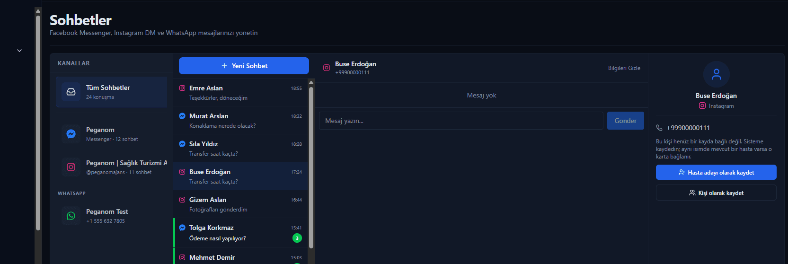Click the KANALLAR section label
The image size is (788, 264).
click(x=74, y=63)
